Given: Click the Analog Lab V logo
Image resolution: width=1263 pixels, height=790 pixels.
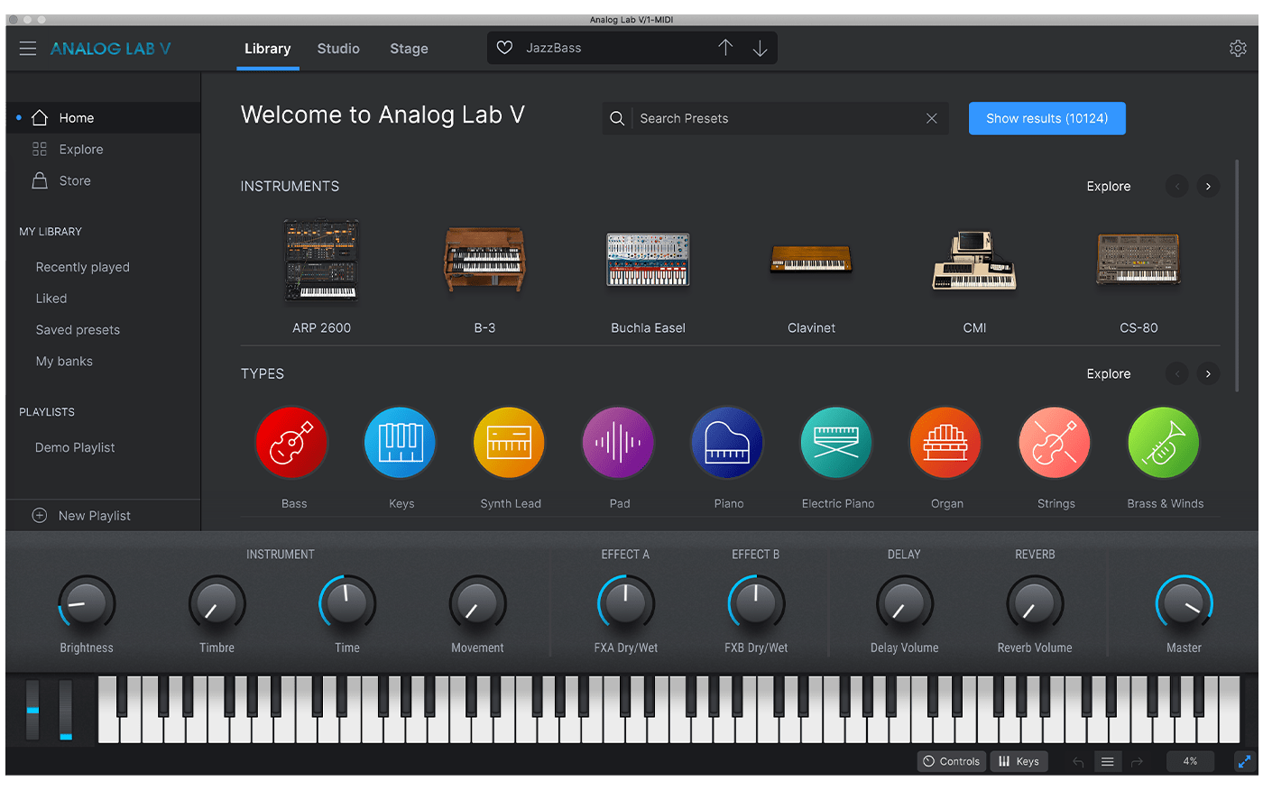Looking at the screenshot, I should click(x=110, y=49).
